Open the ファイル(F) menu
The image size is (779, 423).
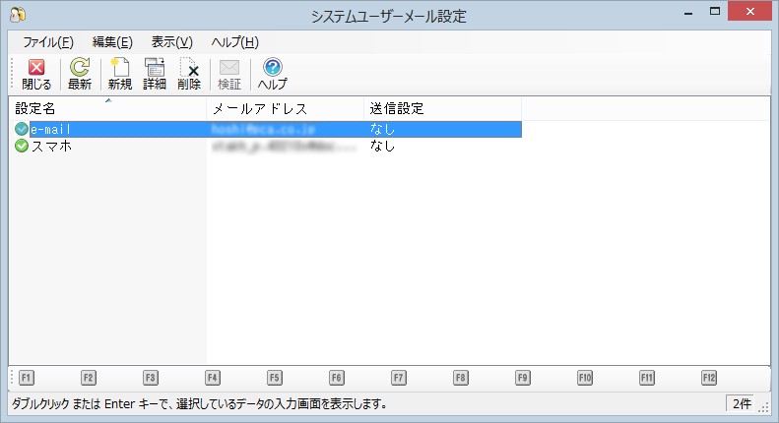click(x=47, y=42)
